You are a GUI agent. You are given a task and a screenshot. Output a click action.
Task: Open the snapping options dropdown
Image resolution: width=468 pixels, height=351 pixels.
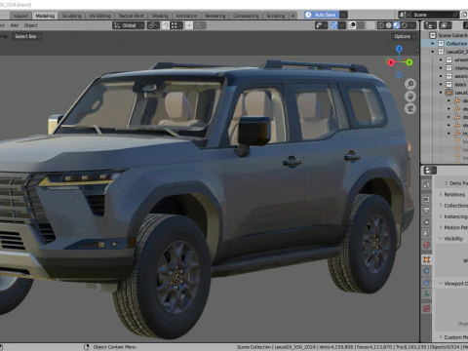176,25
